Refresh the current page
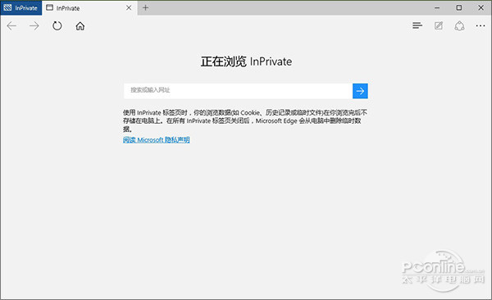 (57, 25)
